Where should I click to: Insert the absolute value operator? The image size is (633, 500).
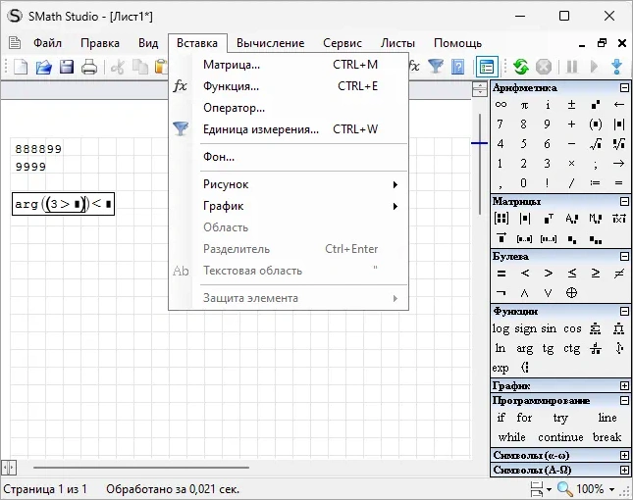pyautogui.click(x=618, y=125)
